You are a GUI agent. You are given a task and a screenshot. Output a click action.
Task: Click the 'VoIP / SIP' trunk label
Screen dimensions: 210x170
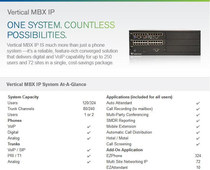pos(17,150)
